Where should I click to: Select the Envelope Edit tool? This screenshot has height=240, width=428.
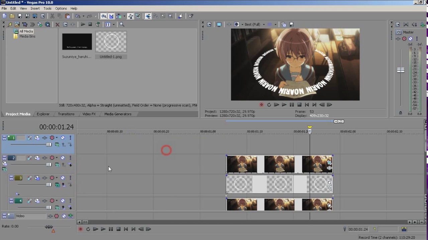click(155, 16)
